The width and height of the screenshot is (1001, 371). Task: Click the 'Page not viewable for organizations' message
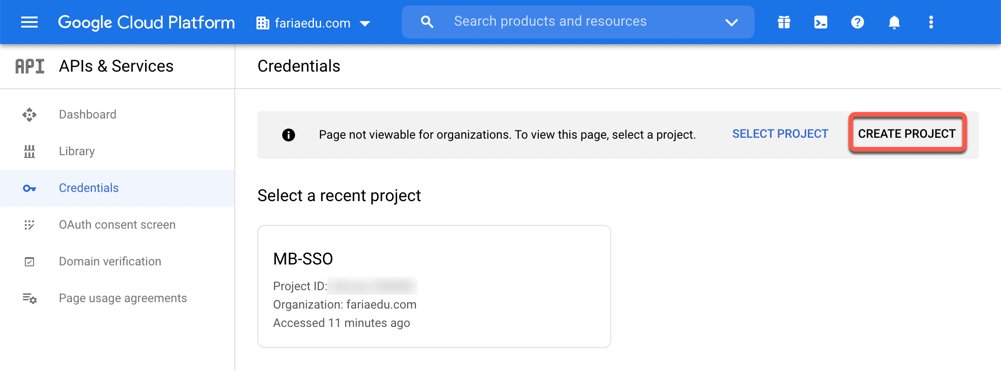tap(507, 135)
